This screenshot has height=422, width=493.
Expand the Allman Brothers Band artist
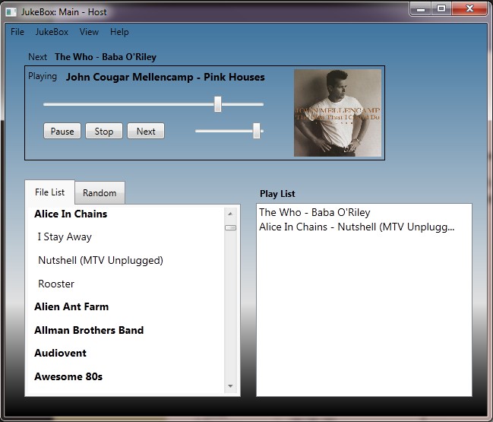(x=89, y=330)
